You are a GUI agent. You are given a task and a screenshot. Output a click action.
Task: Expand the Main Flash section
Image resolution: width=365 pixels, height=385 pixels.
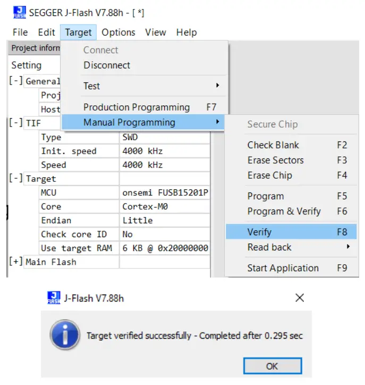click(16, 262)
